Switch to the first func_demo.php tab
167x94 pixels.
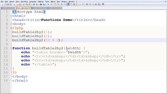click(8, 8)
